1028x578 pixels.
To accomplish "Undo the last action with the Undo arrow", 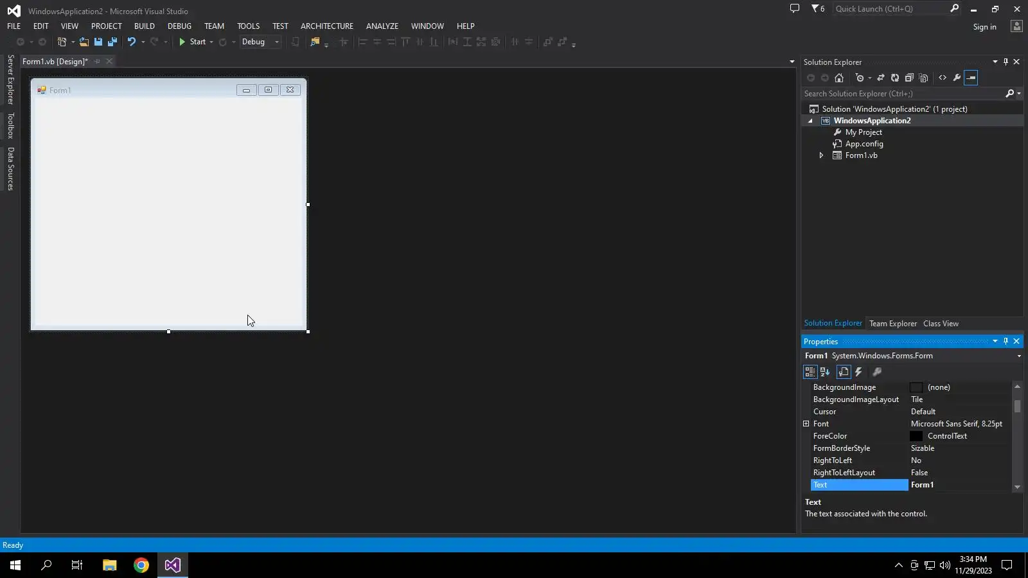I will (132, 42).
